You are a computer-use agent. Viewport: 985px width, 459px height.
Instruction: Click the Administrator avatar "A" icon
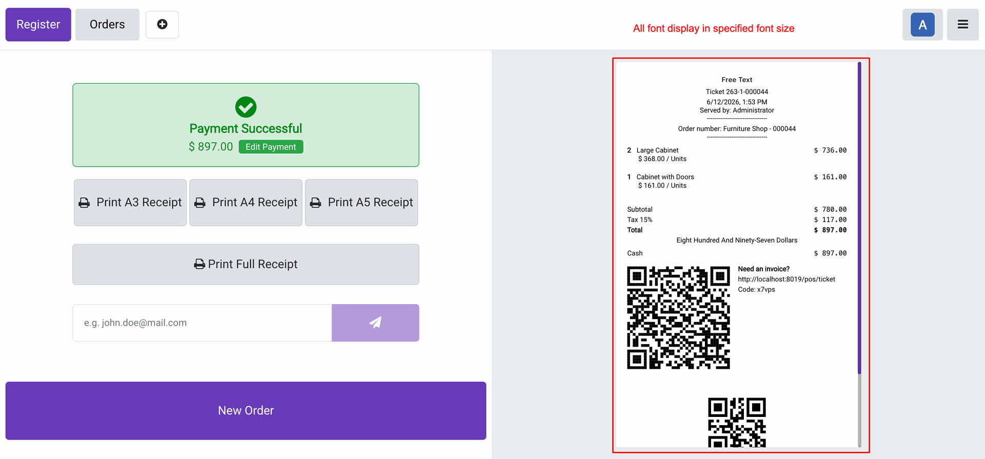tap(922, 25)
